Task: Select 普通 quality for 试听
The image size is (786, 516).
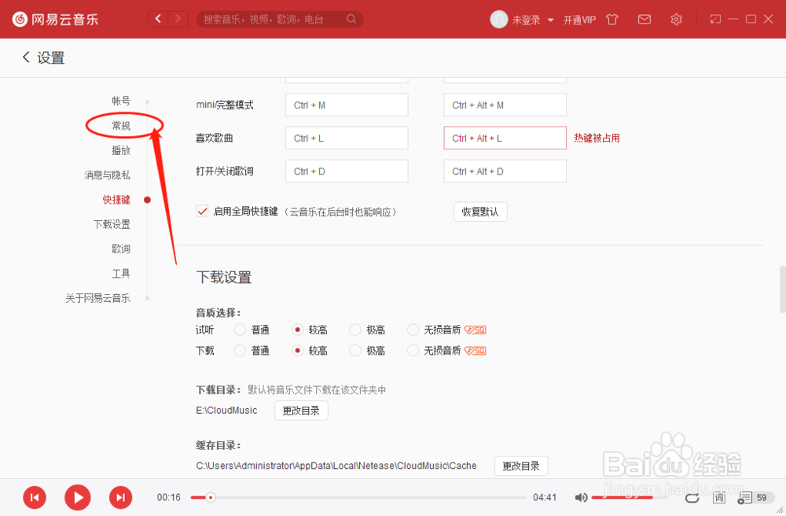Action: click(240, 330)
